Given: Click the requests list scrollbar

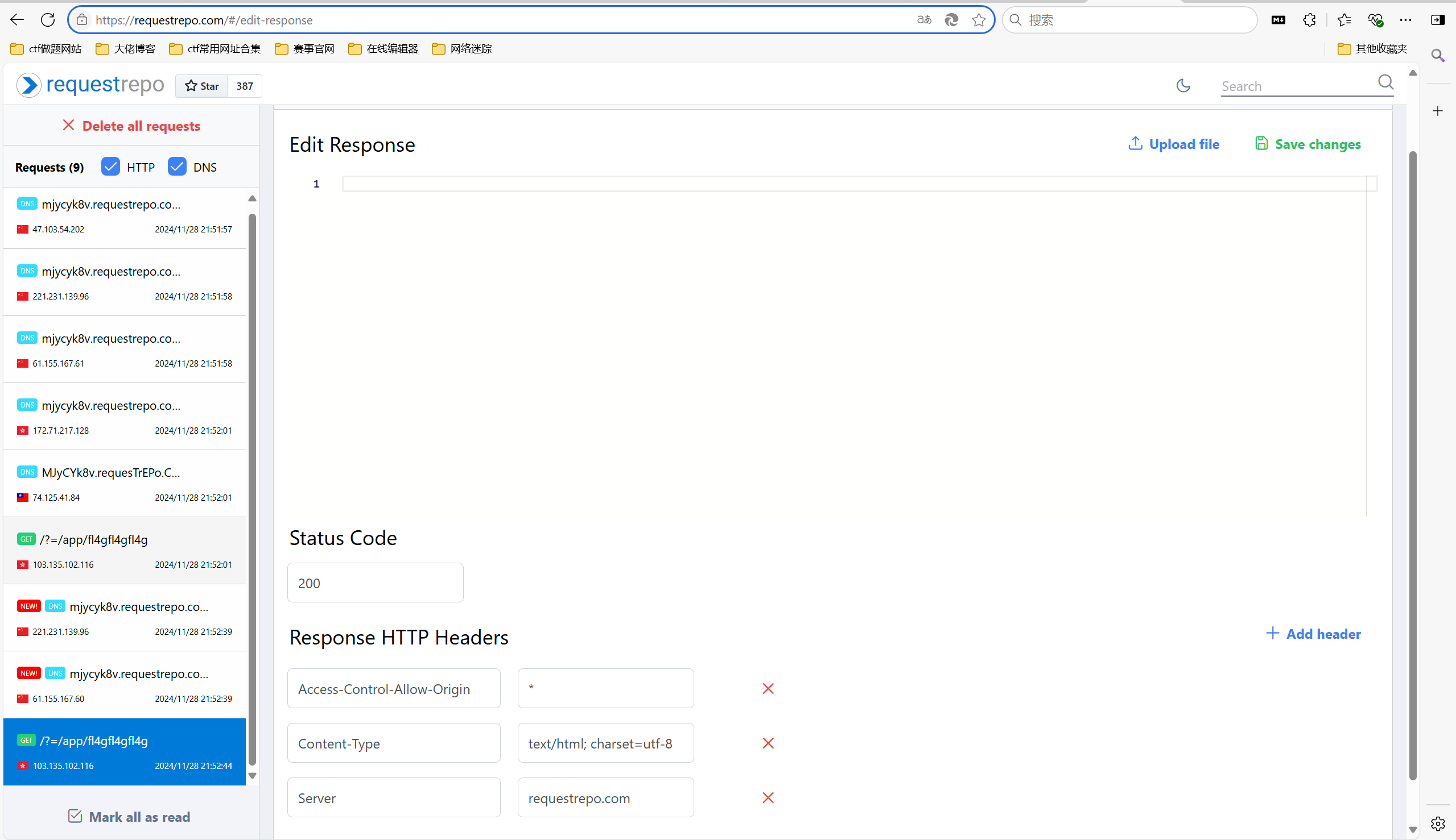Looking at the screenshot, I should point(253,489).
